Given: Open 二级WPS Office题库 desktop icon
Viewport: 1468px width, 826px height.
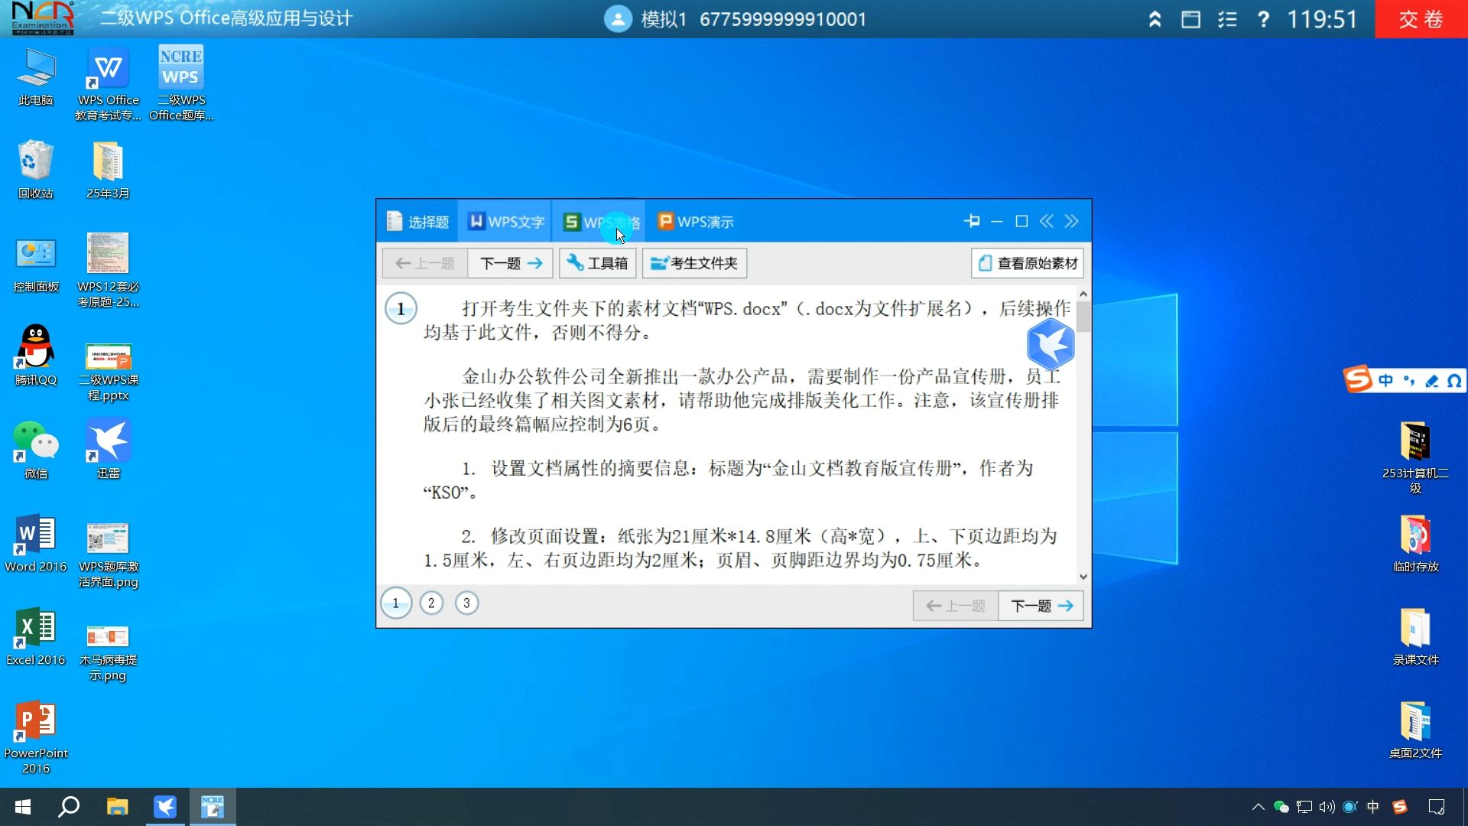Looking at the screenshot, I should 181,83.
